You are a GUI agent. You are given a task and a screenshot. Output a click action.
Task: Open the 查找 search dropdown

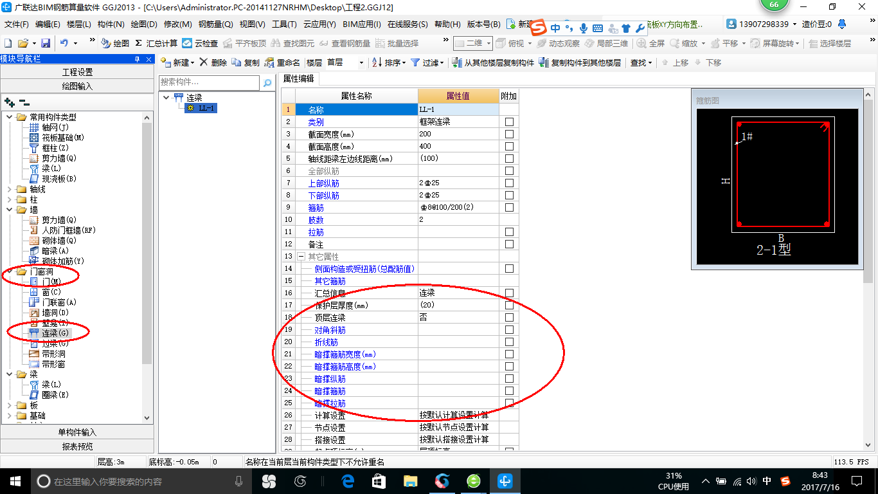point(641,62)
